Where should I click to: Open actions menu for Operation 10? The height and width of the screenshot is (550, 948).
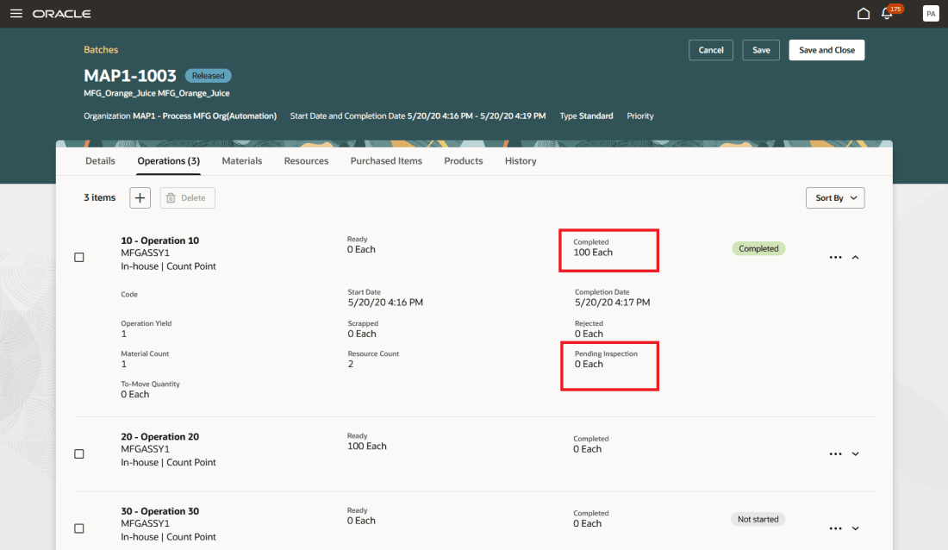point(836,257)
